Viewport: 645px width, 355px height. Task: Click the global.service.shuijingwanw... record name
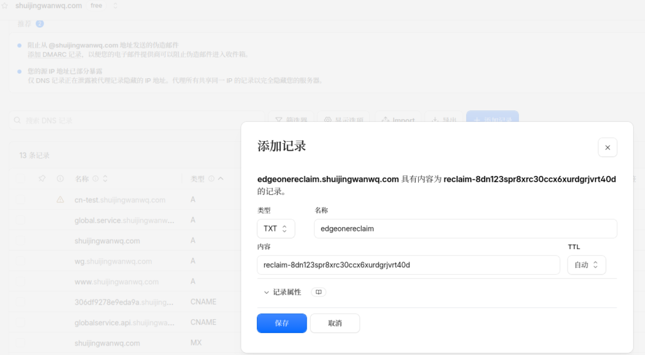[x=124, y=220]
